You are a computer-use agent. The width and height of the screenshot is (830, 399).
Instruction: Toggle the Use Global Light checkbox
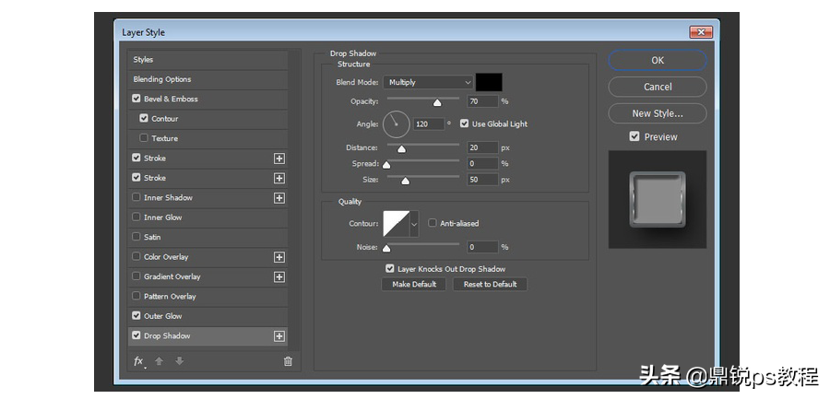(464, 123)
